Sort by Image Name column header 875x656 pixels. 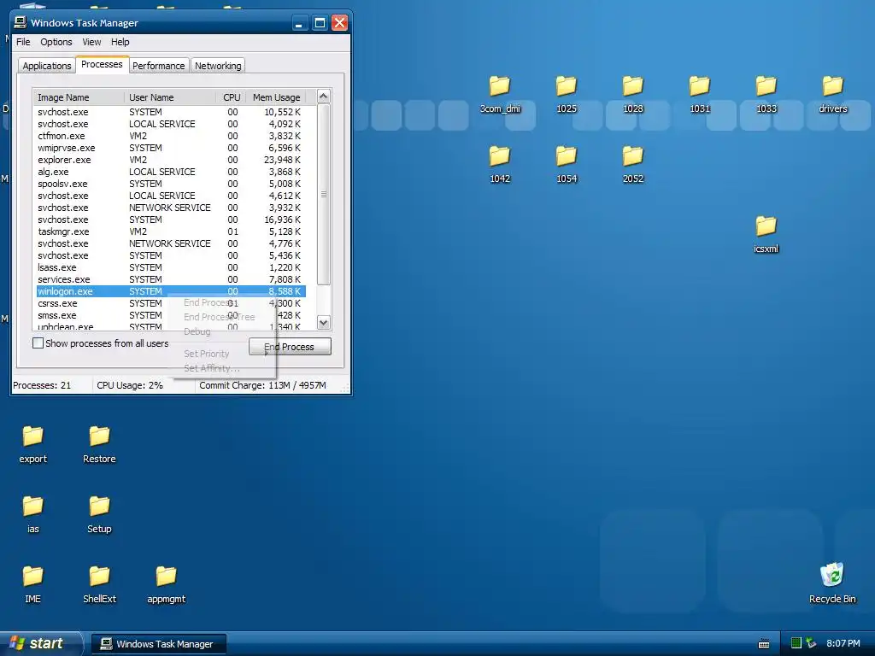[78, 97]
